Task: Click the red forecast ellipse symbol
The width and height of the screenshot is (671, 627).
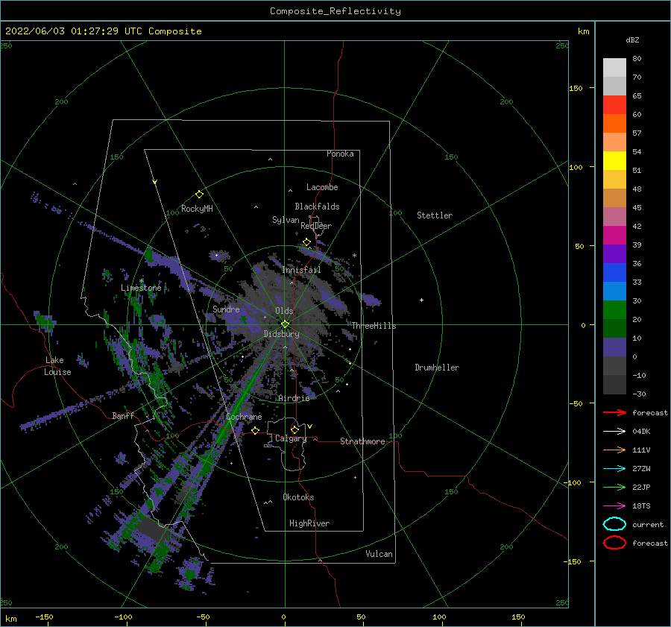Action: [x=614, y=543]
